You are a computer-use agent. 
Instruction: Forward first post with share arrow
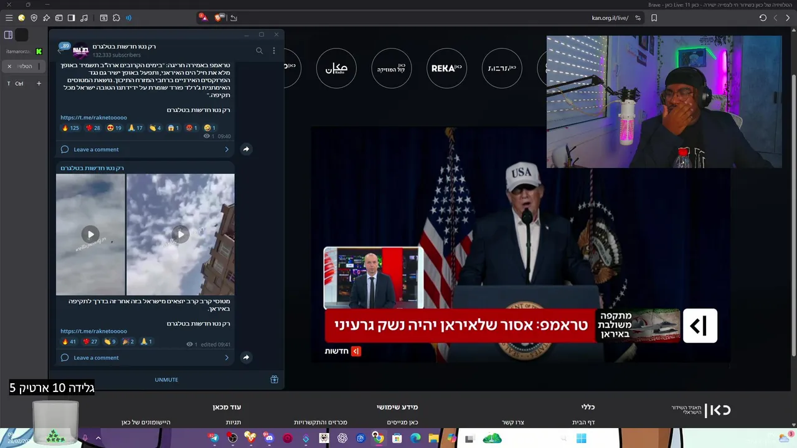click(246, 149)
